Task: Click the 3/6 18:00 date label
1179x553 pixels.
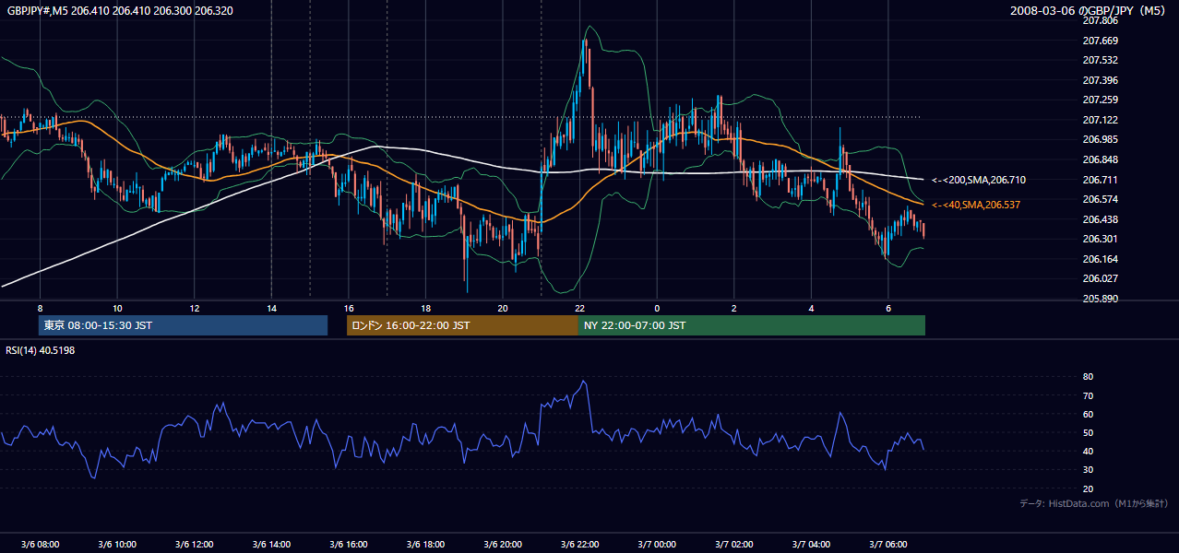Action: pyautogui.click(x=425, y=545)
